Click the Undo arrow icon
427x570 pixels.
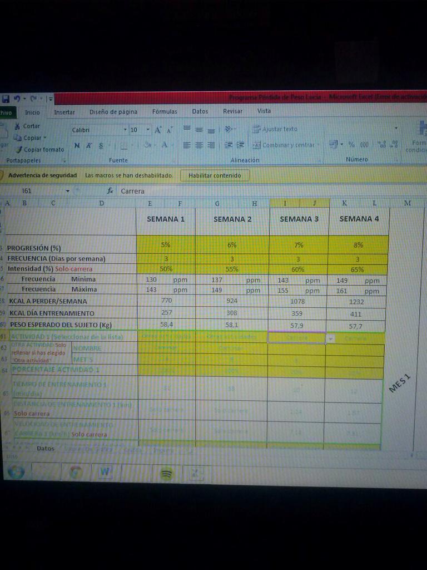(17, 99)
